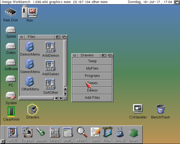Click the Drawers window title bar
Viewport: 180px width, 144px height.
(x=89, y=55)
